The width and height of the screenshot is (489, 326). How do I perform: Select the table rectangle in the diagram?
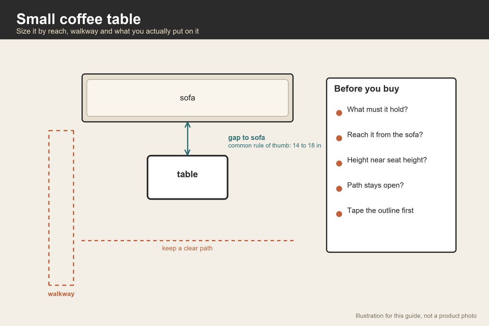187,177
